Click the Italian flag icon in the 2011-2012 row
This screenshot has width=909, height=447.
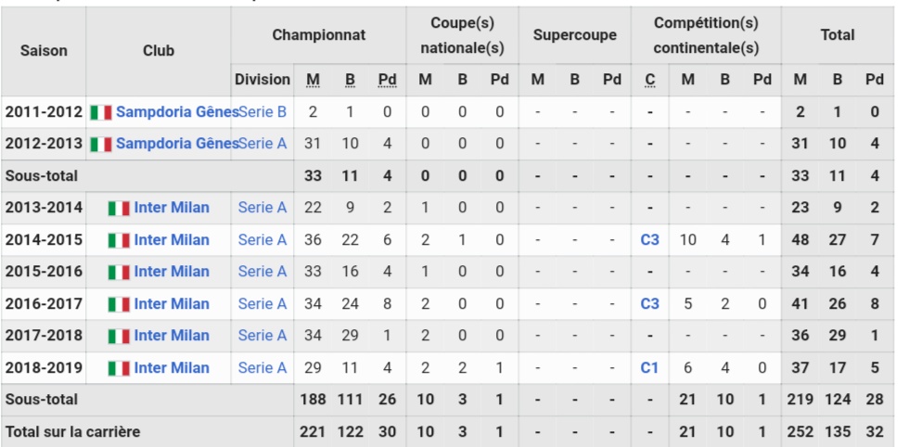point(101,112)
